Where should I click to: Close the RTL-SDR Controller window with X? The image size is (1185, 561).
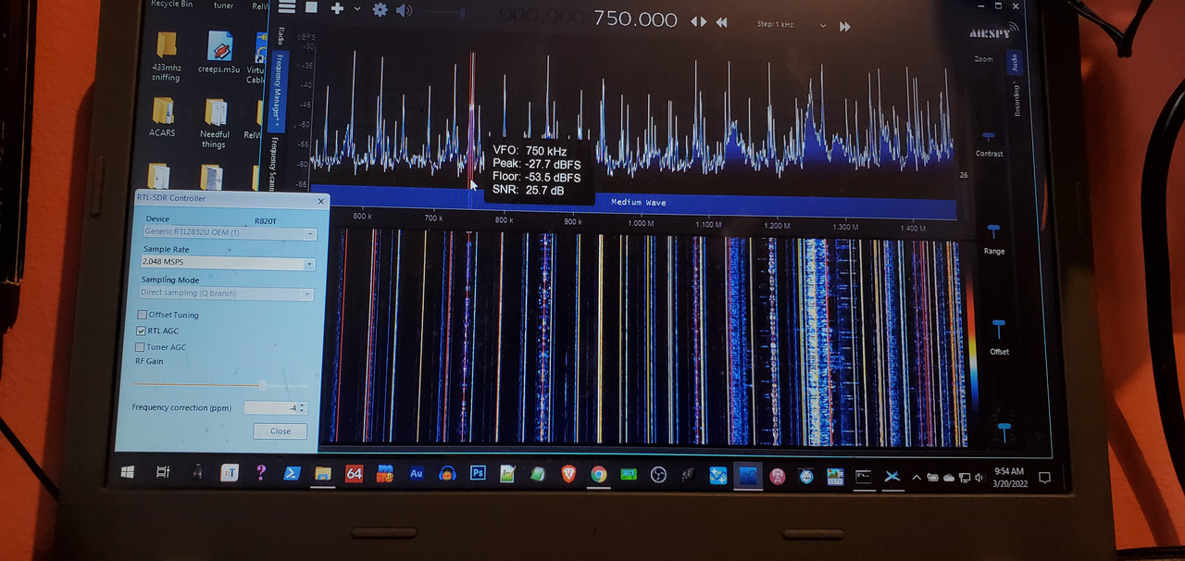(x=321, y=201)
